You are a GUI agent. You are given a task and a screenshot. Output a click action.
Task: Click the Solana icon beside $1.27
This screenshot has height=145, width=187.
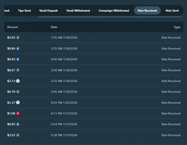(18, 103)
